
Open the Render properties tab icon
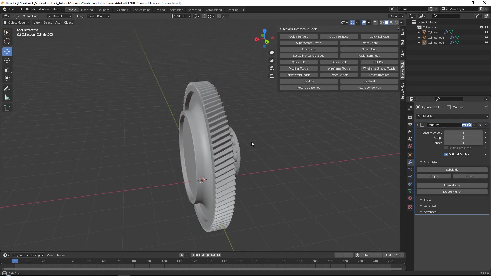(410, 117)
